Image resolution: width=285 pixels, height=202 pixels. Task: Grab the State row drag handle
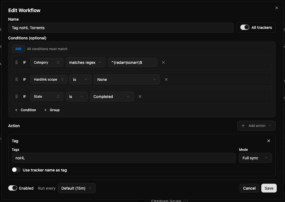click(17, 97)
